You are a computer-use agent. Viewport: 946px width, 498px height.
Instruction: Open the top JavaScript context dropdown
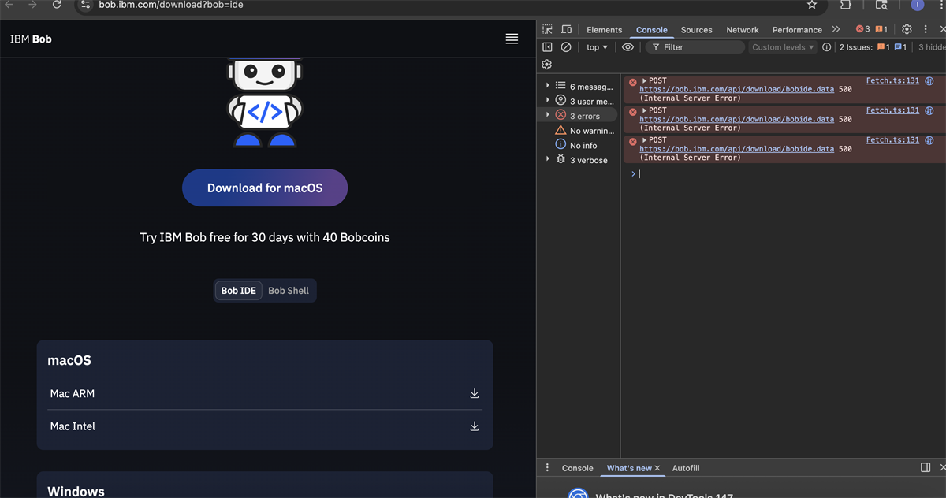597,47
